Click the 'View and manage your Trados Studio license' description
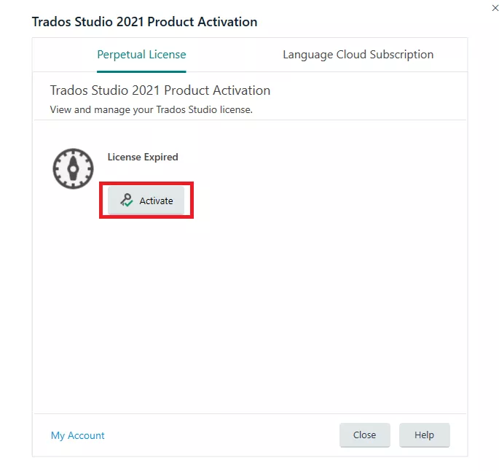 tap(152, 109)
